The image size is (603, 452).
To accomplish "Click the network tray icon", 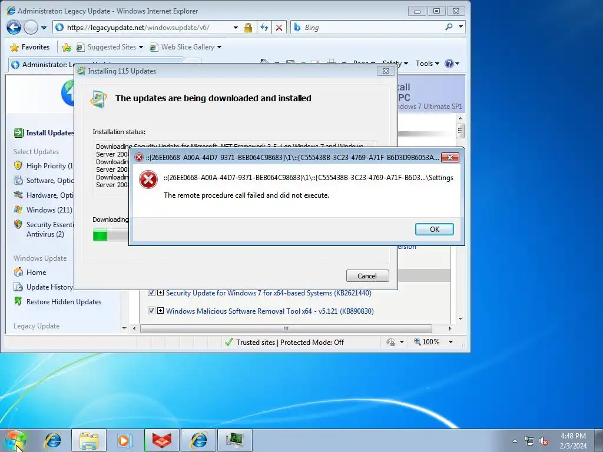I will pos(529,441).
